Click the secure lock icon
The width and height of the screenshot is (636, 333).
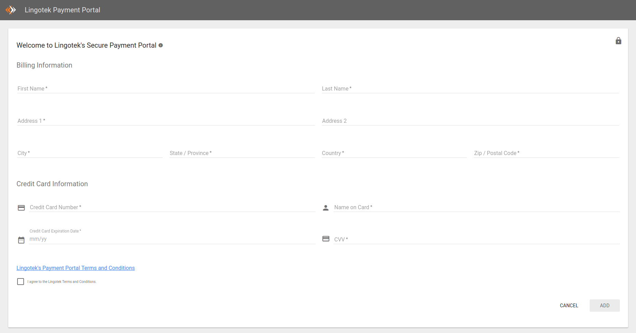(618, 41)
